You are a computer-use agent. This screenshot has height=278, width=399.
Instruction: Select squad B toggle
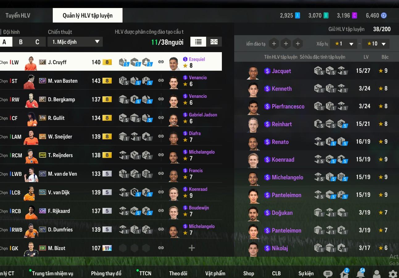21,42
